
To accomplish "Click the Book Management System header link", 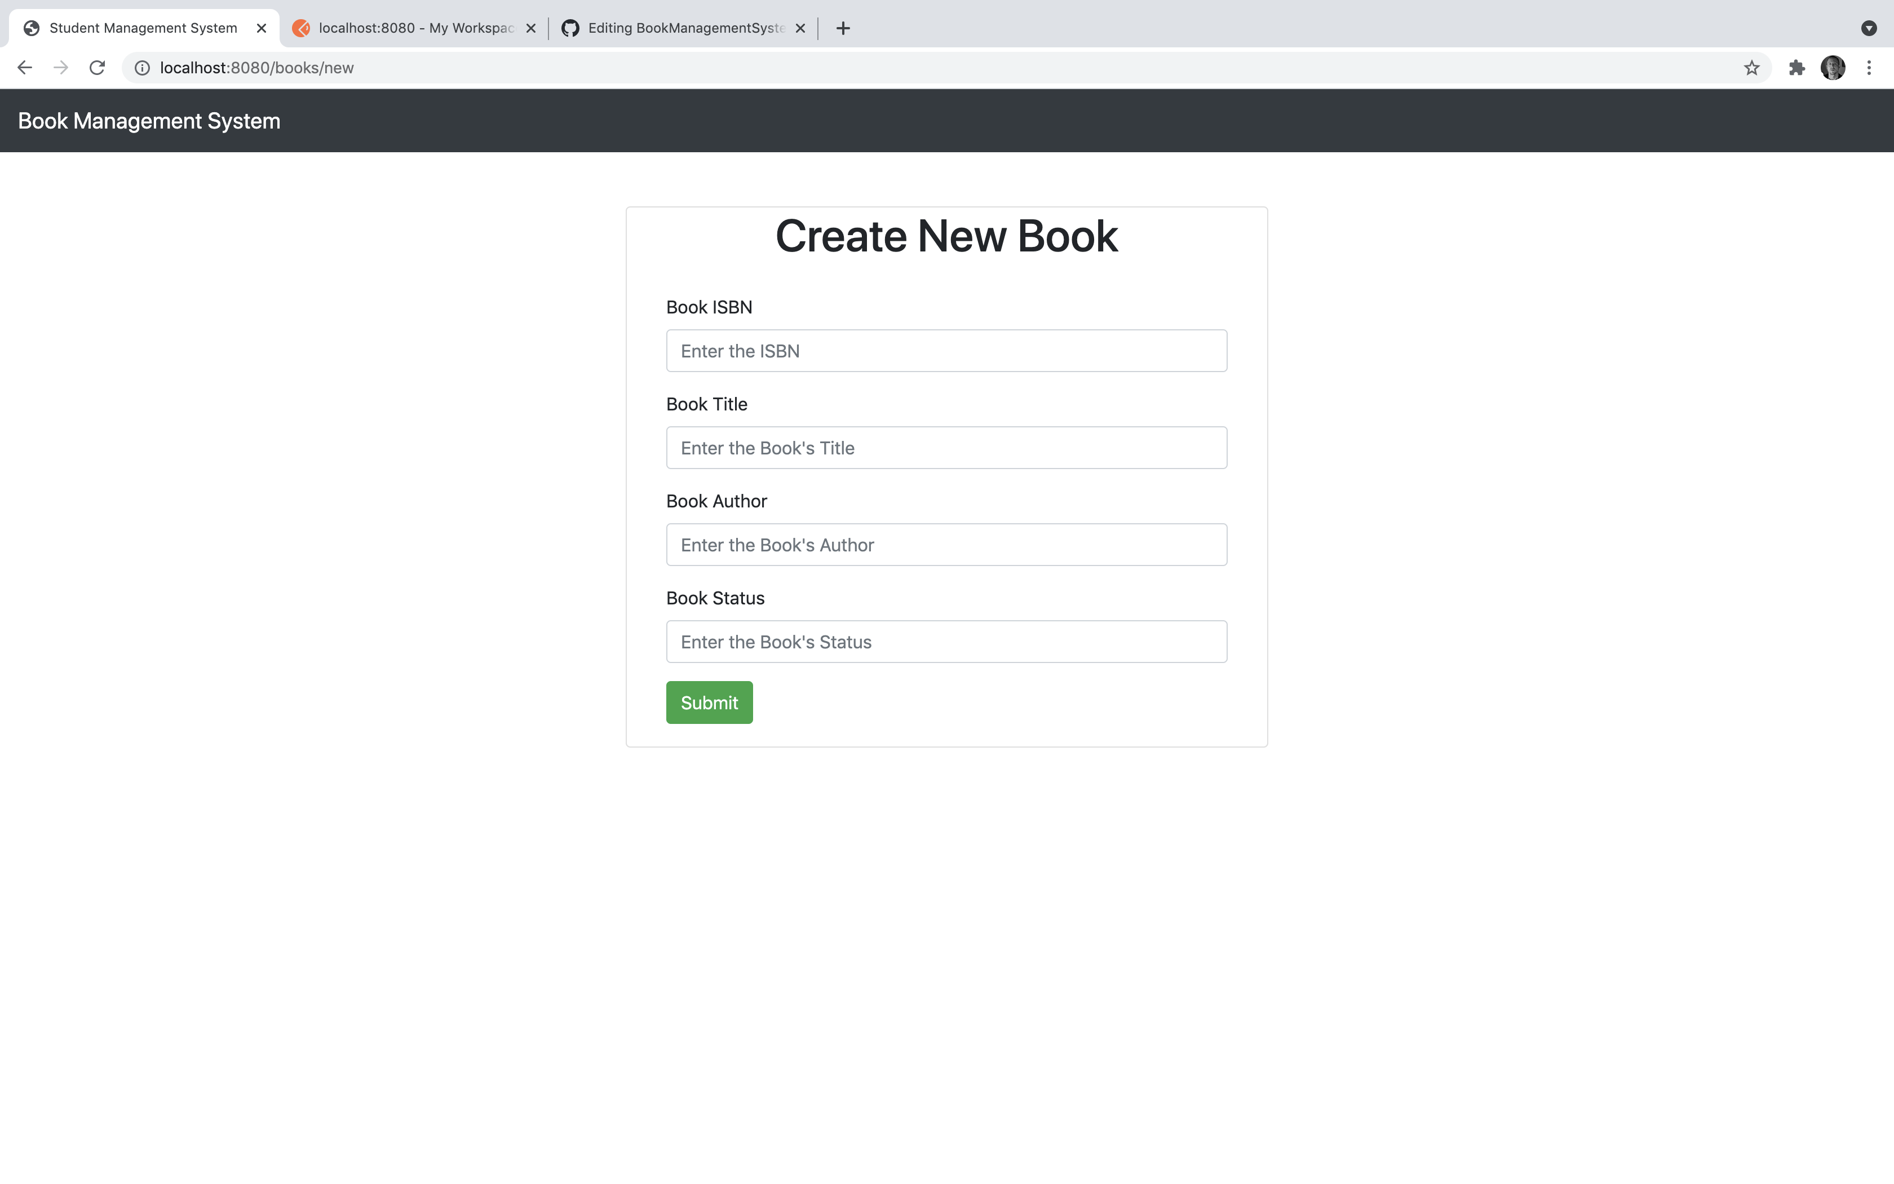I will 149,121.
